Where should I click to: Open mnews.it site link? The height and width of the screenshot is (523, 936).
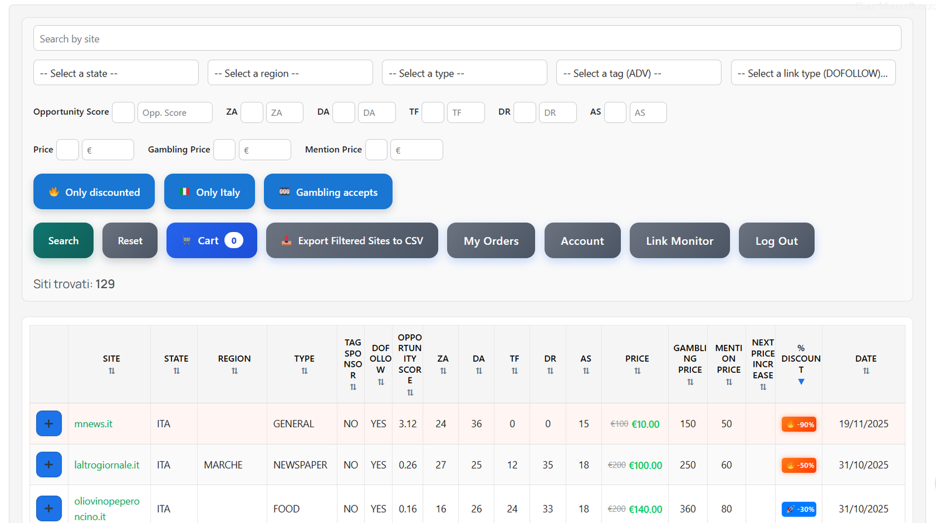coord(94,424)
